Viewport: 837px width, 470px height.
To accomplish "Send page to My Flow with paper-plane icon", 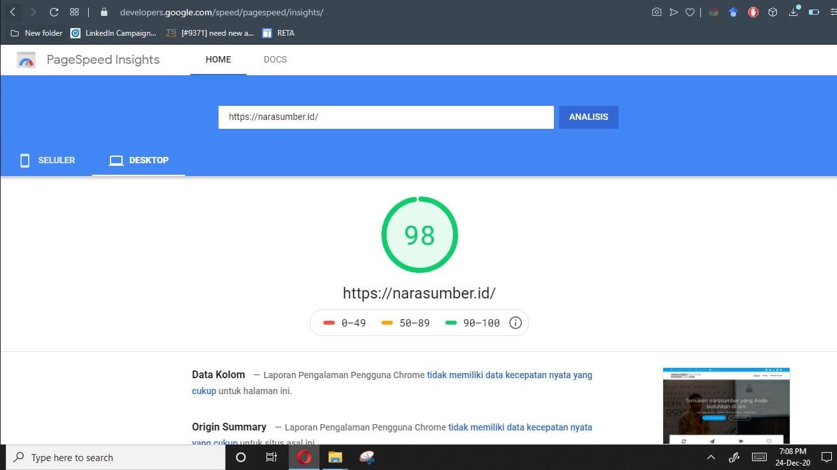I will (x=673, y=11).
